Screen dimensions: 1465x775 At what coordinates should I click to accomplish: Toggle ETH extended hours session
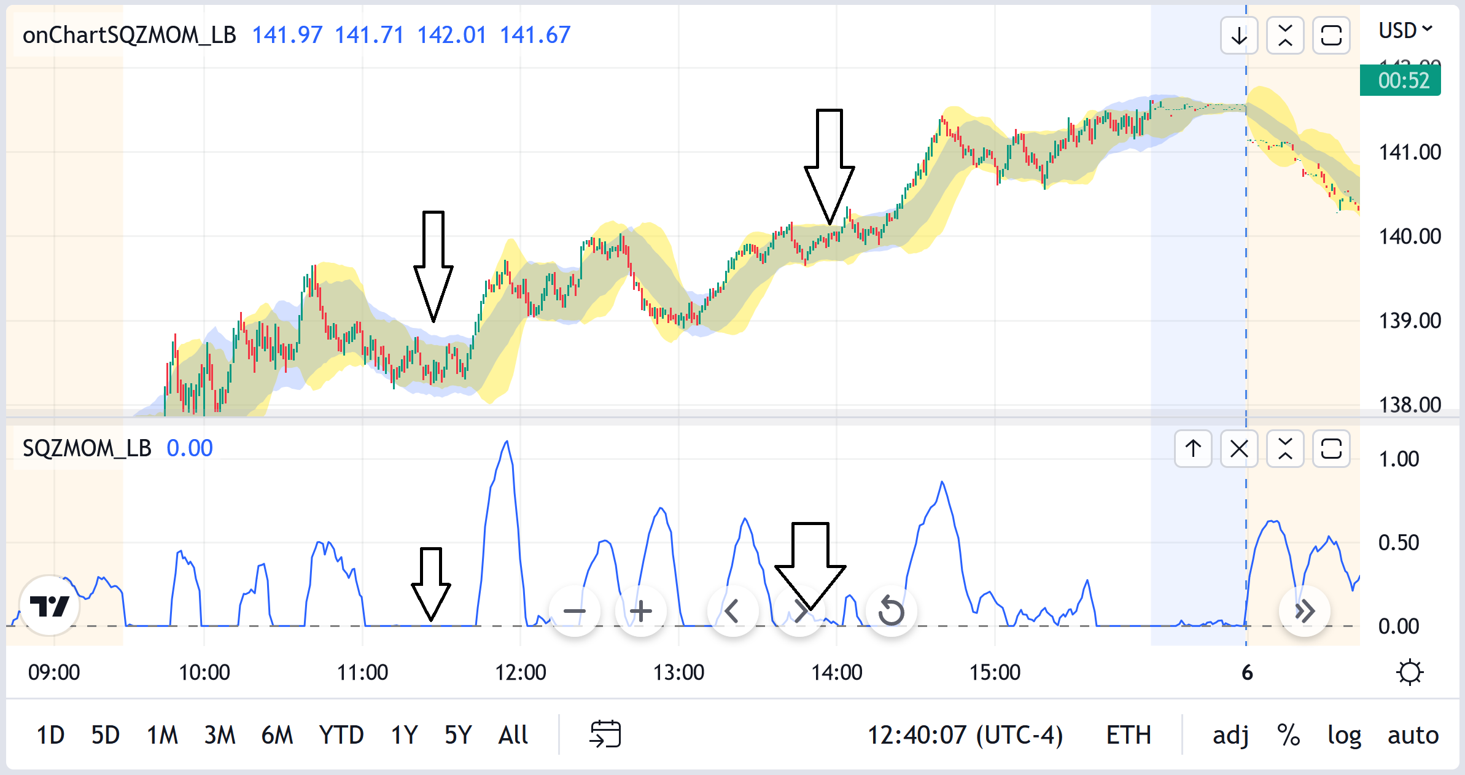[x=1129, y=734]
